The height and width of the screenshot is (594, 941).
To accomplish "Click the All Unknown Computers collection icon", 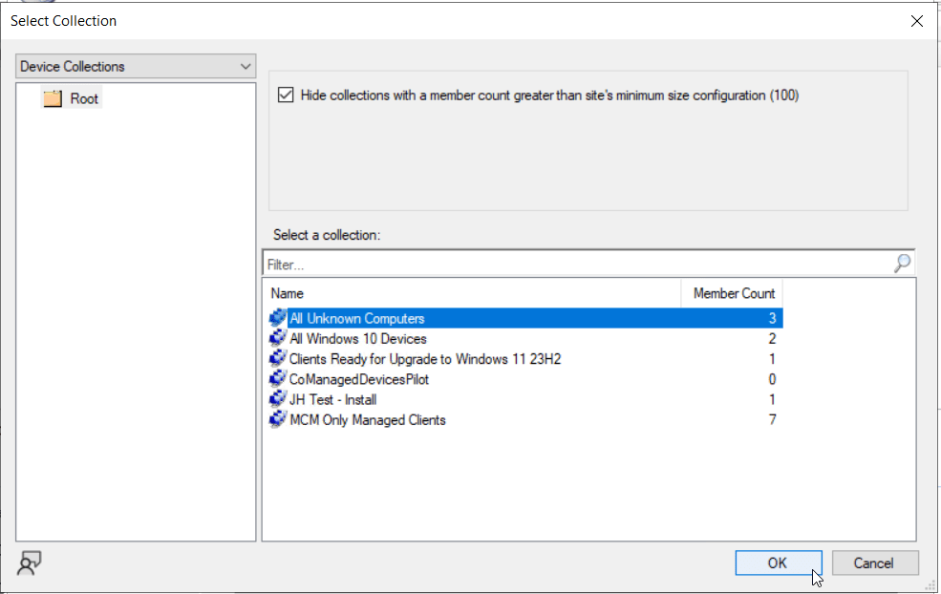I will pos(278,318).
